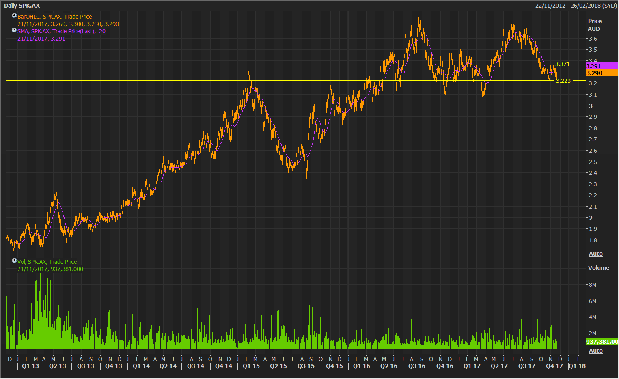Click the 6M volume axis label
The height and width of the screenshot is (379, 619).
click(x=593, y=301)
